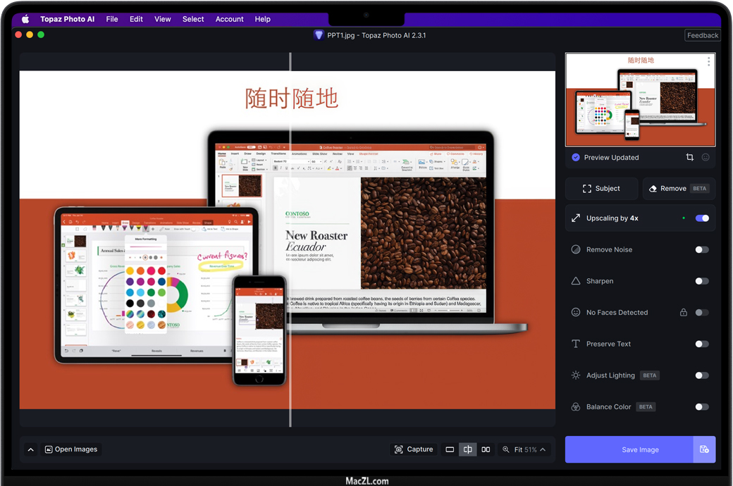
Task: Open the File menu
Action: (112, 19)
